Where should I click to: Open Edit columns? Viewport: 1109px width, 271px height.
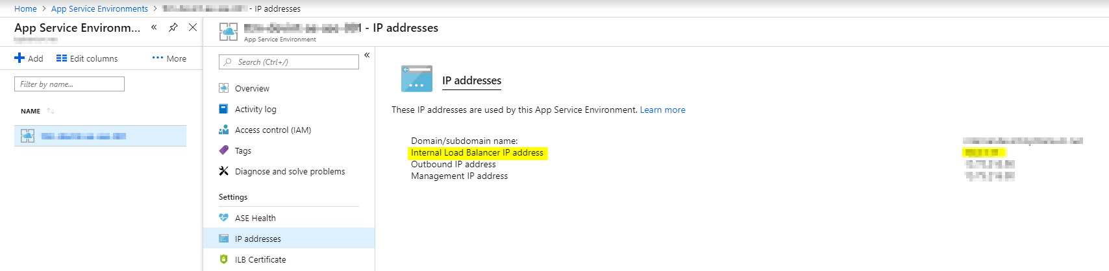pyautogui.click(x=87, y=58)
